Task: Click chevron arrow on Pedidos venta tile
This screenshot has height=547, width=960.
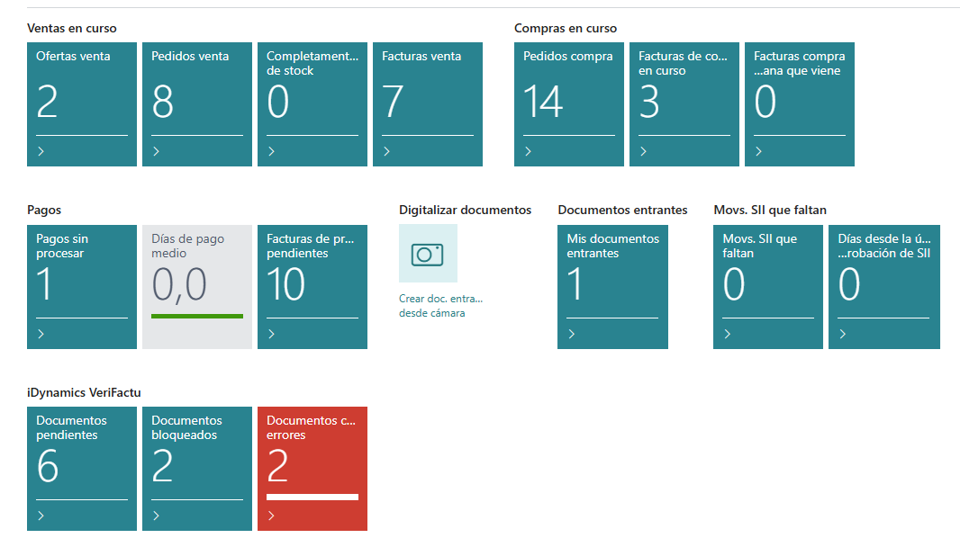Action: point(157,152)
